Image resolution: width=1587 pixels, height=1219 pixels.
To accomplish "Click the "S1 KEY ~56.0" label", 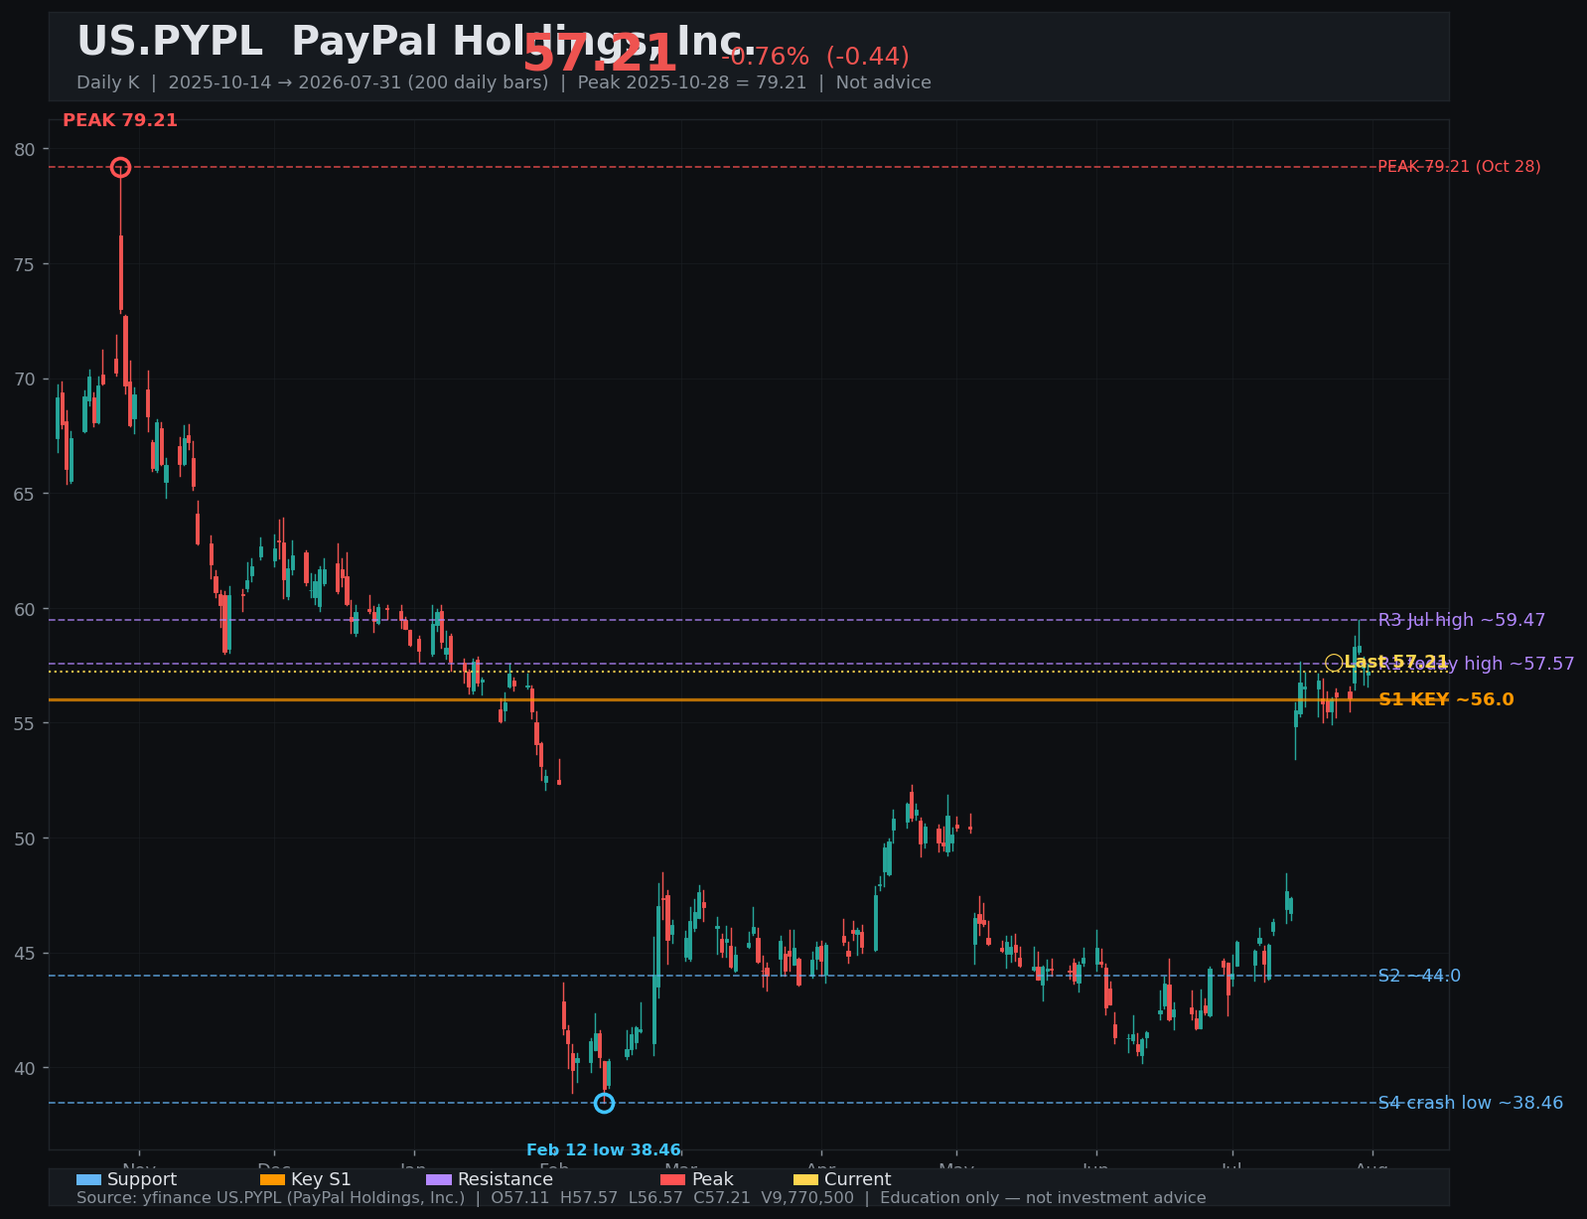I will (1446, 699).
